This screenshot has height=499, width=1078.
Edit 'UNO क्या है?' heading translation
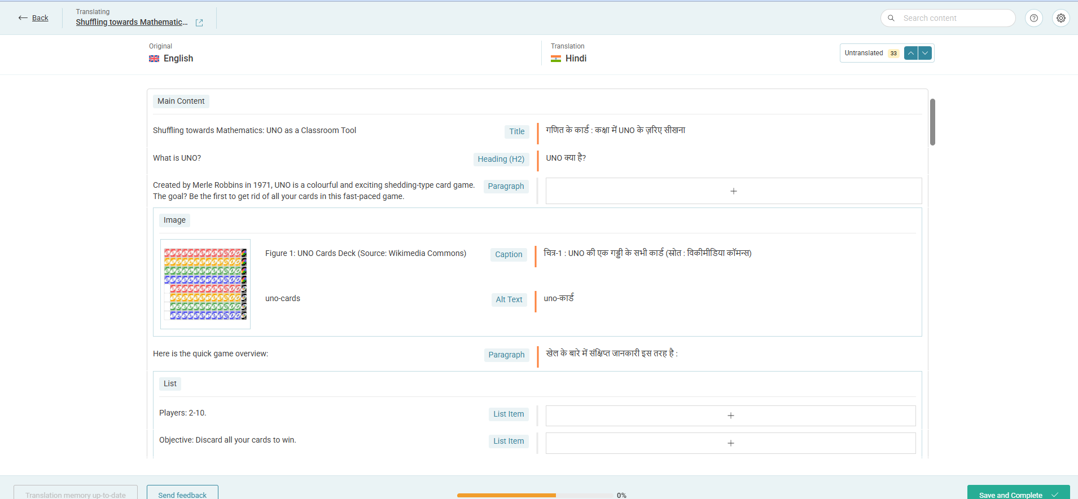pos(566,158)
